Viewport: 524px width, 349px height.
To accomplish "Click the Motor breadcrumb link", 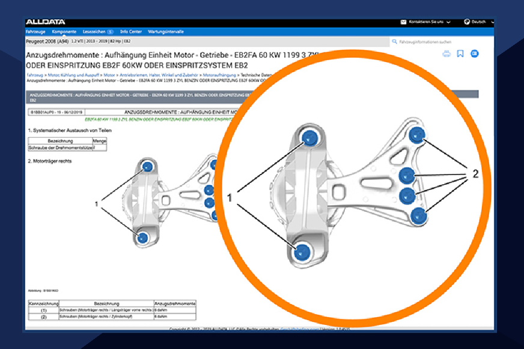I will click(x=109, y=75).
